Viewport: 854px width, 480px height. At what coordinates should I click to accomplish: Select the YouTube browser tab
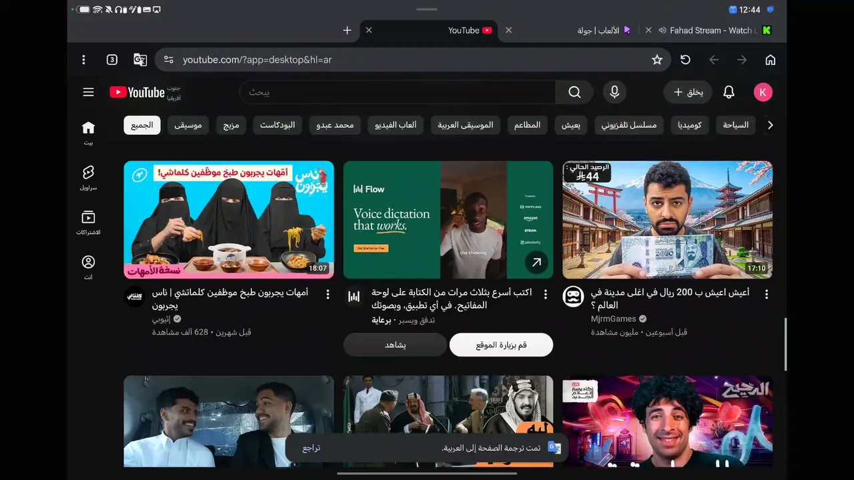(430, 31)
